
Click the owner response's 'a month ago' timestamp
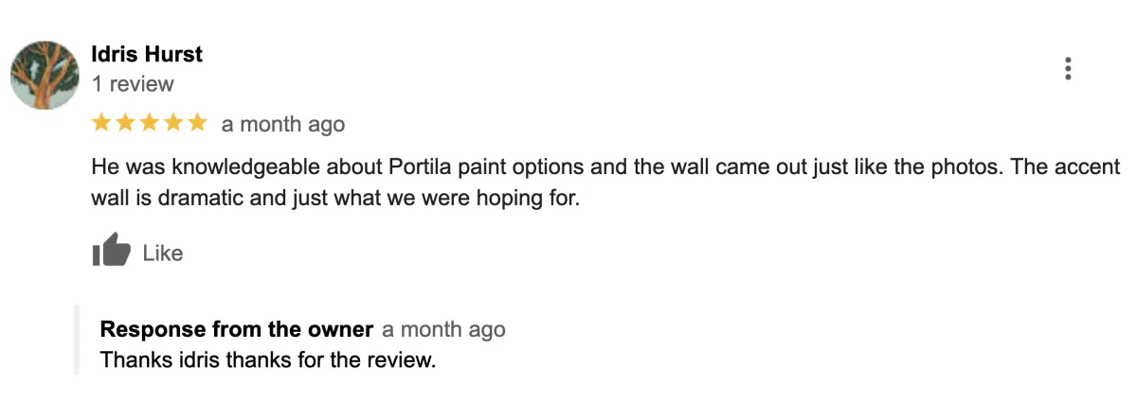(443, 330)
